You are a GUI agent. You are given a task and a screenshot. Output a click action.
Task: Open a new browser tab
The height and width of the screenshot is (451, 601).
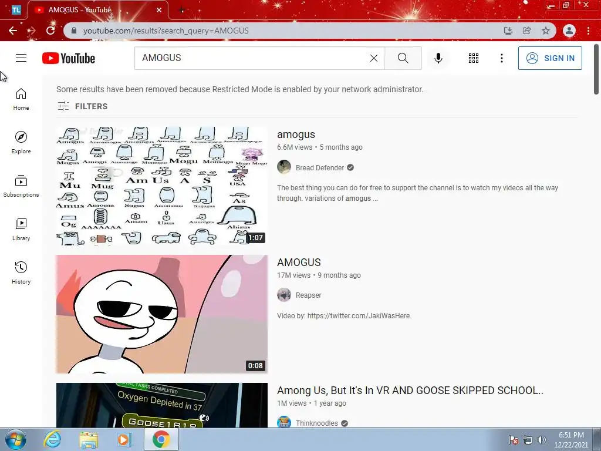click(x=182, y=10)
